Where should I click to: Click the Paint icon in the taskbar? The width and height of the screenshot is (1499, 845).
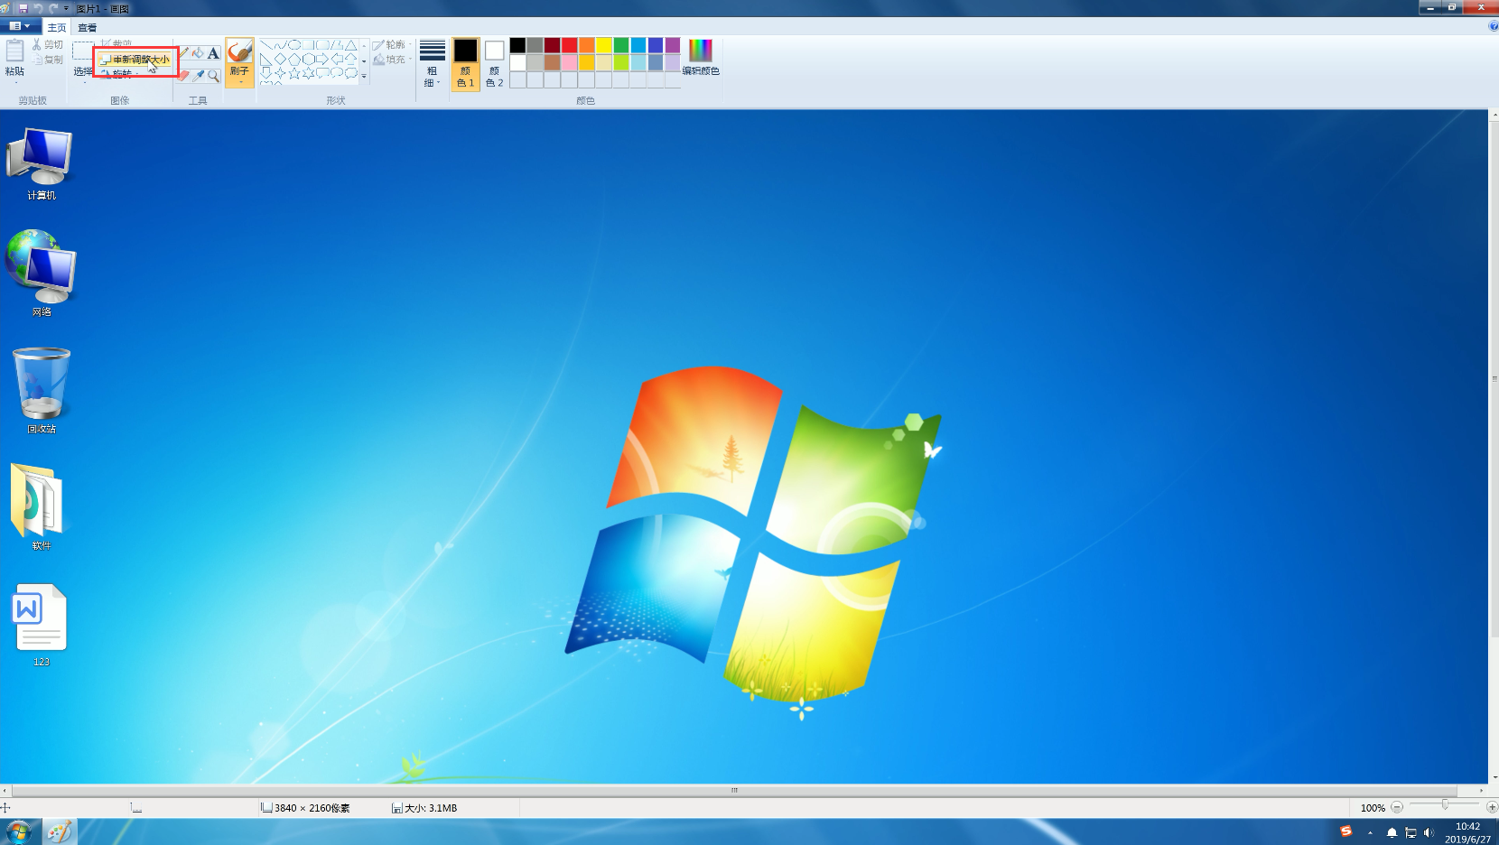coord(60,831)
